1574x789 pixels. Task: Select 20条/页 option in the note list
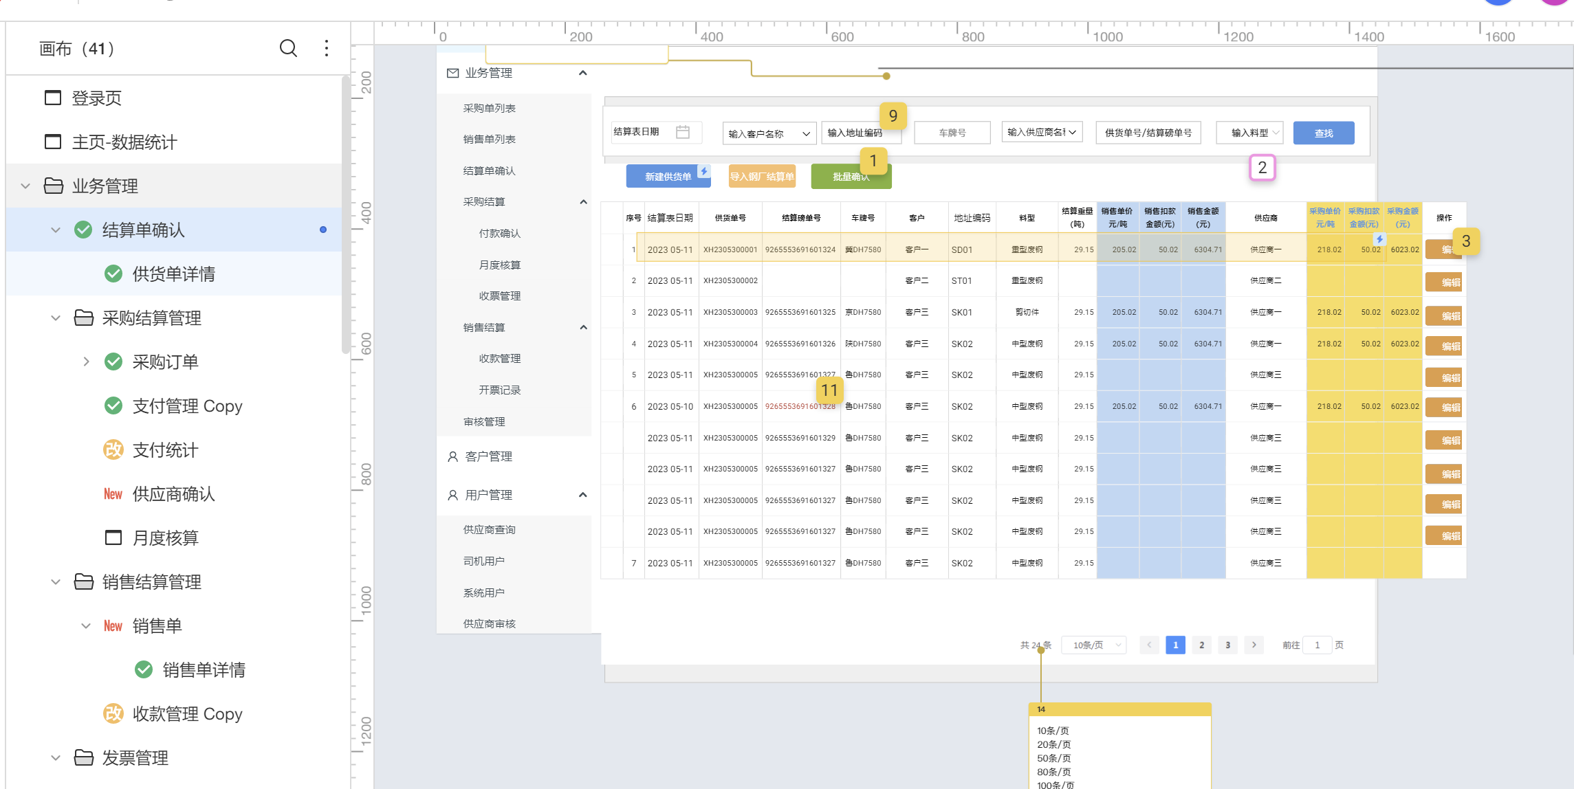(1053, 744)
